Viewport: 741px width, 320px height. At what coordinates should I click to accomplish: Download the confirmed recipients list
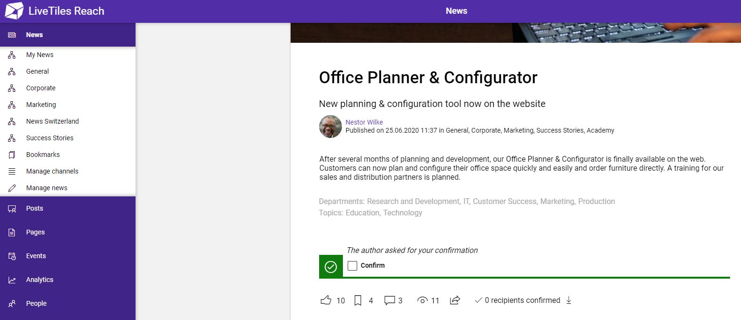coord(569,300)
